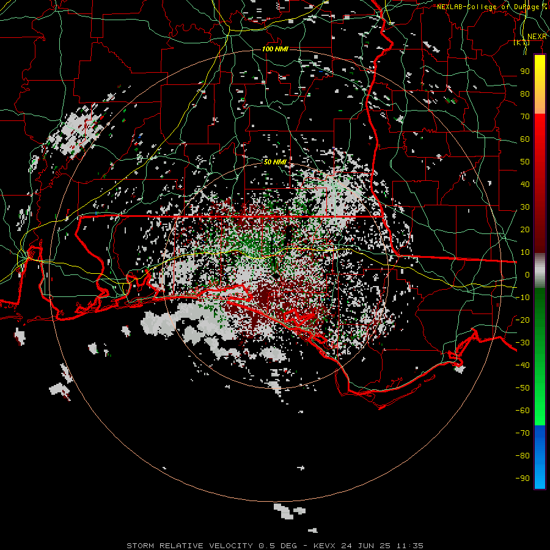
Task: Click the 0 value on velocity scale
Action: (527, 275)
